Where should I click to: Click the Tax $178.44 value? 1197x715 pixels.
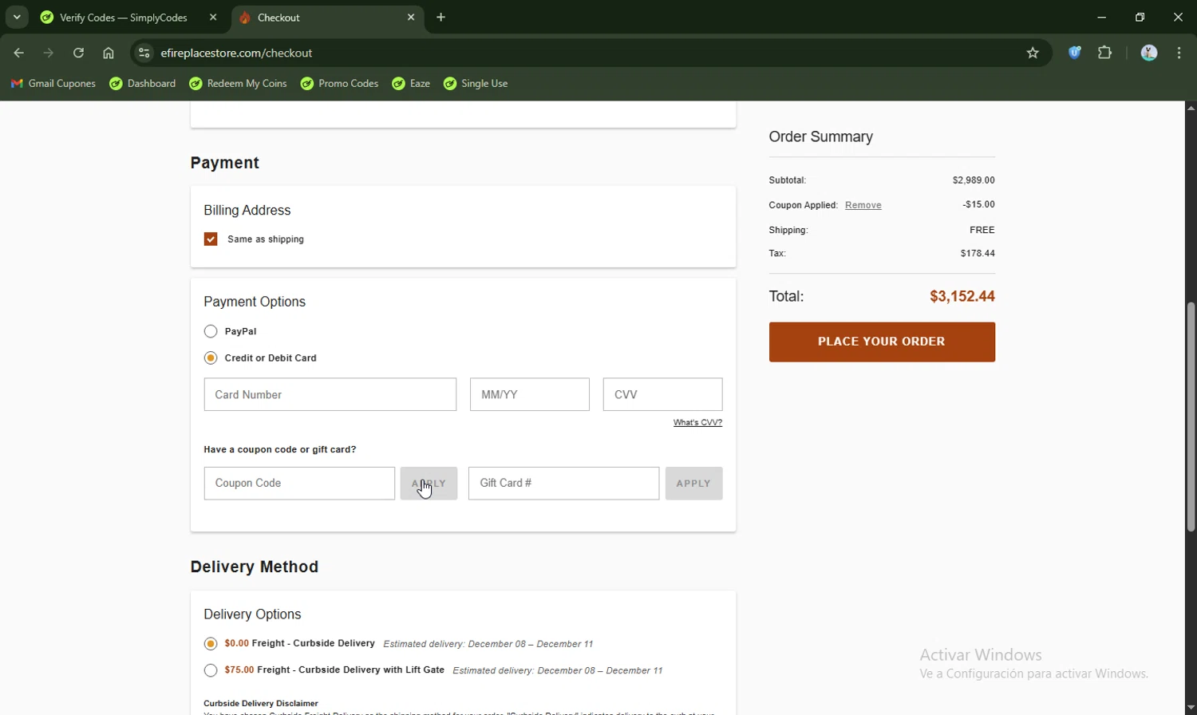pos(978,254)
